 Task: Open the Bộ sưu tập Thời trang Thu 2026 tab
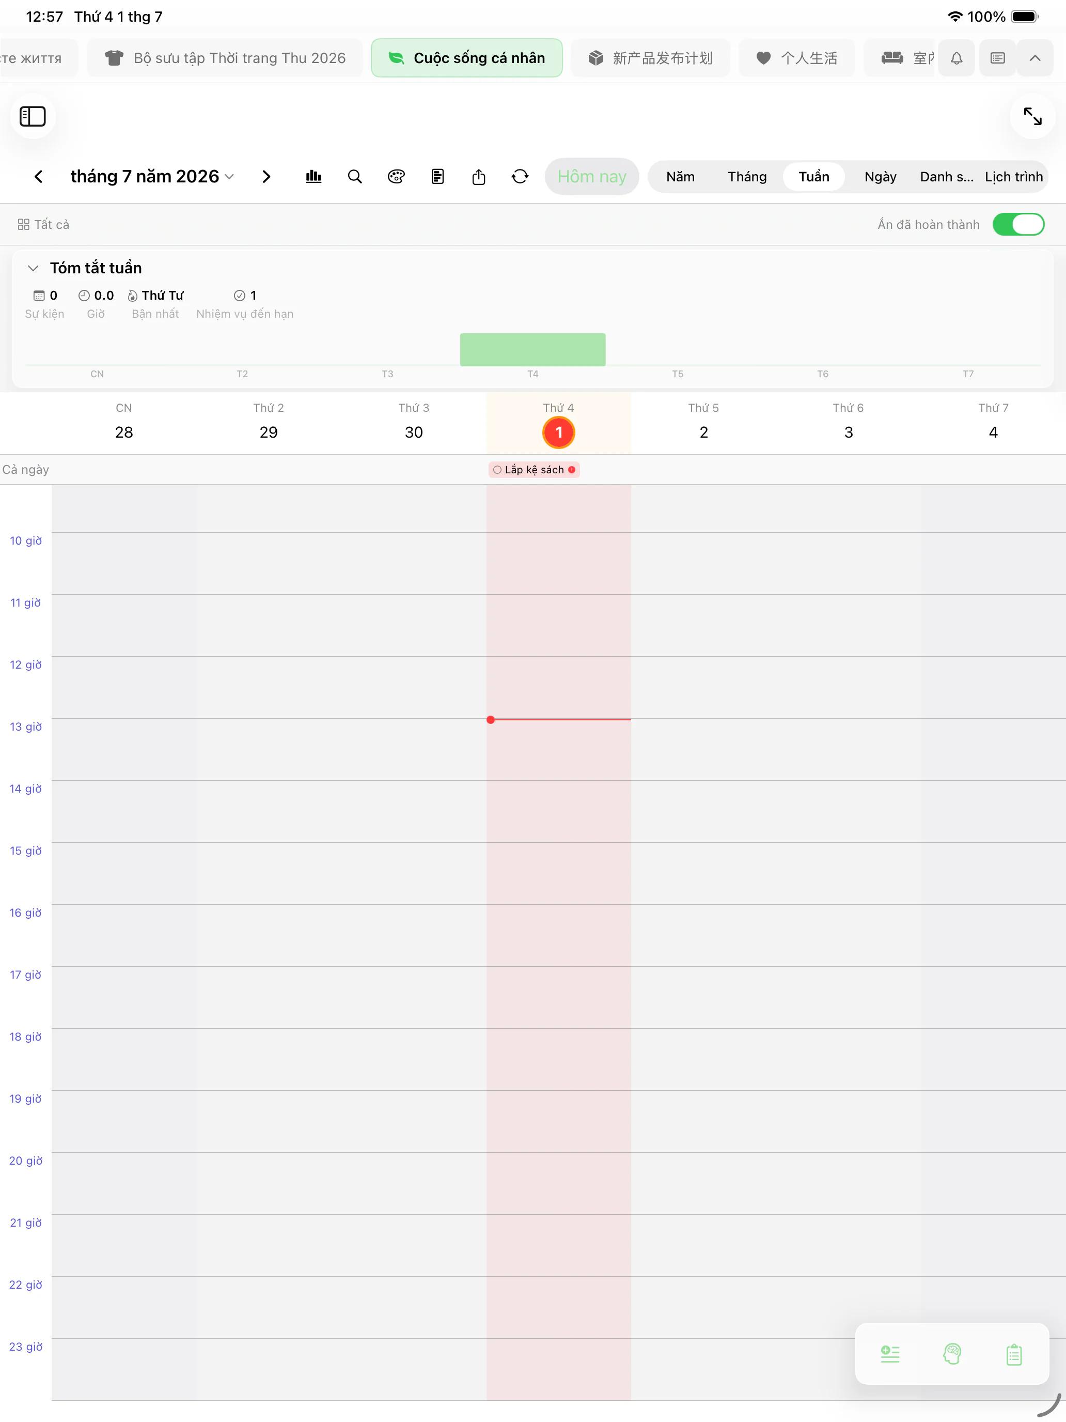tap(225, 58)
